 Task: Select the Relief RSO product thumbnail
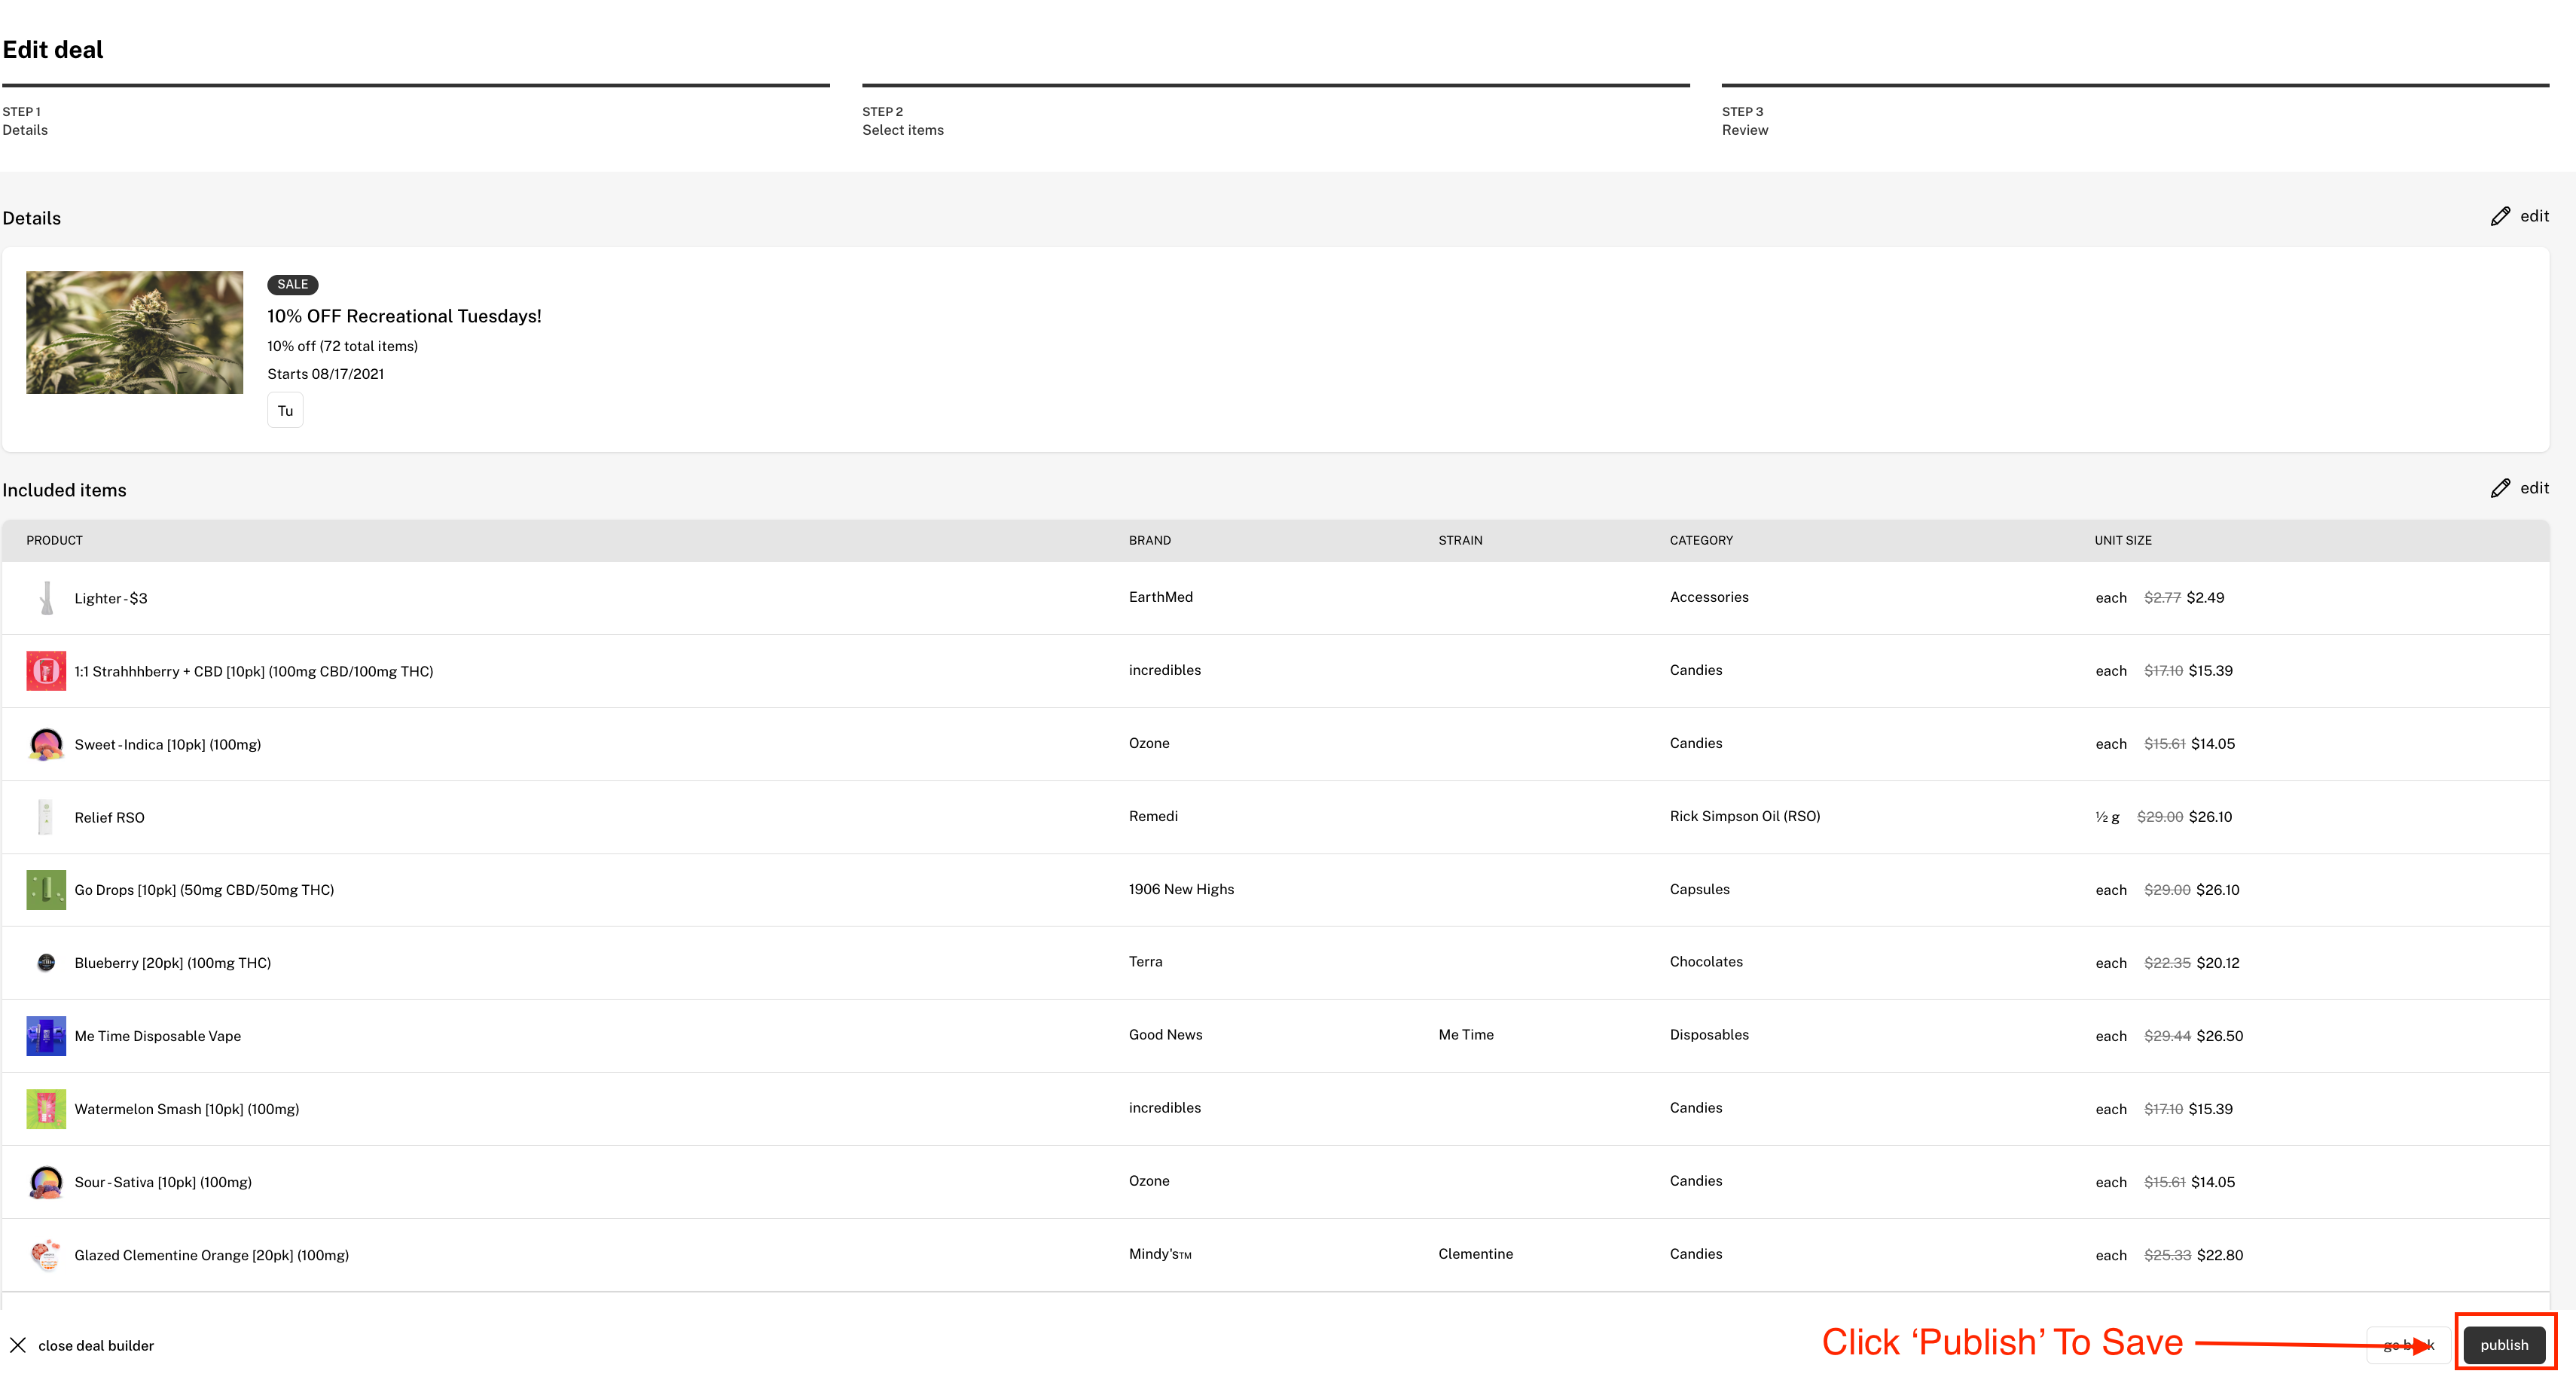45,817
